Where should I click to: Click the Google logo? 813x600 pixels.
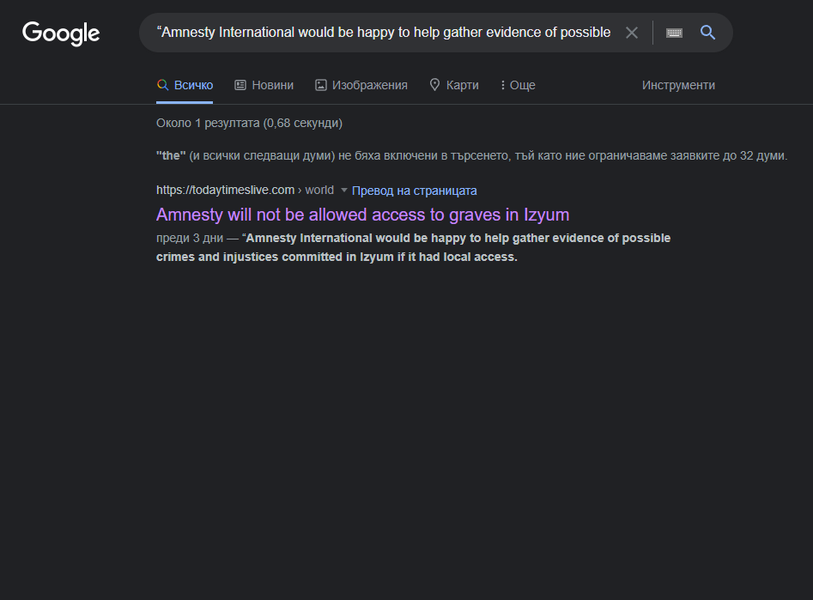61,33
